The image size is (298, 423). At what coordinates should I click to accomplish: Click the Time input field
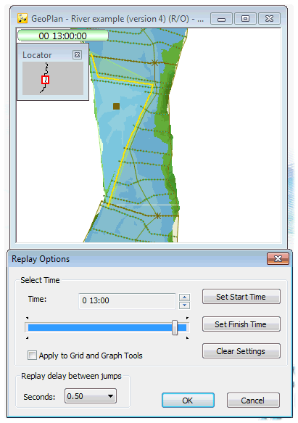127,301
